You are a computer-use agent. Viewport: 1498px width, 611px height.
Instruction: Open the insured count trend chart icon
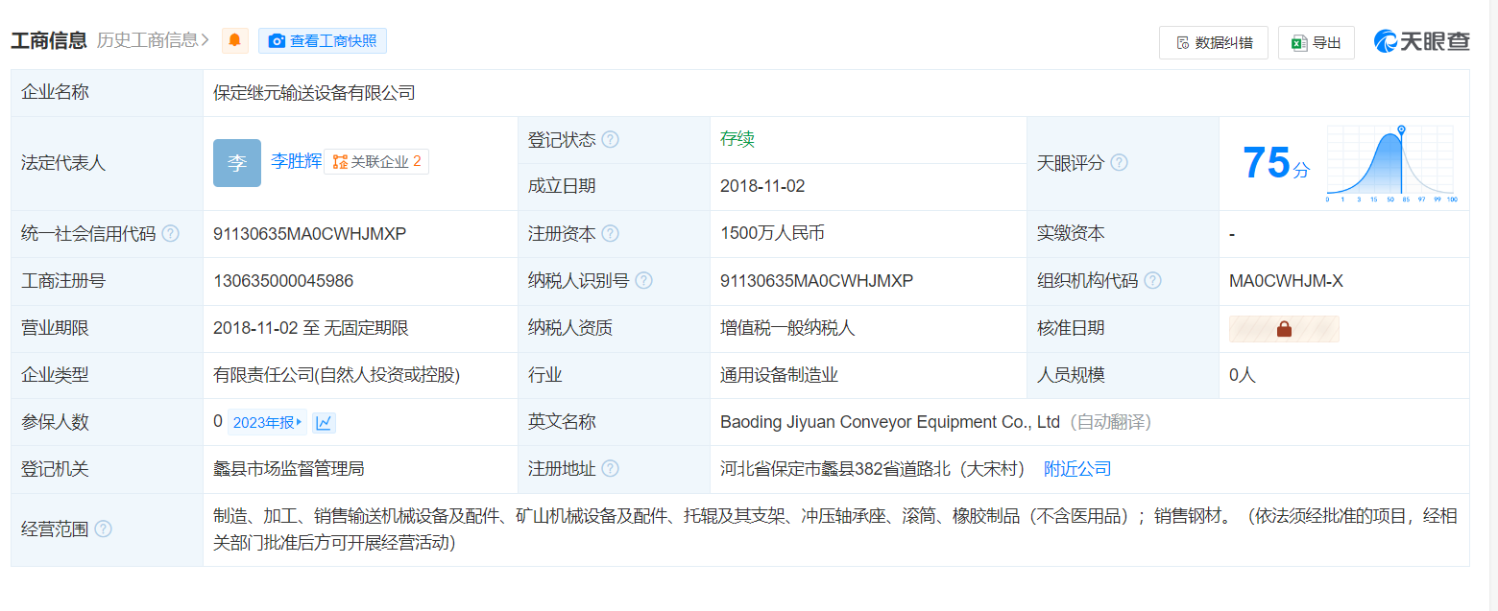[x=324, y=422]
